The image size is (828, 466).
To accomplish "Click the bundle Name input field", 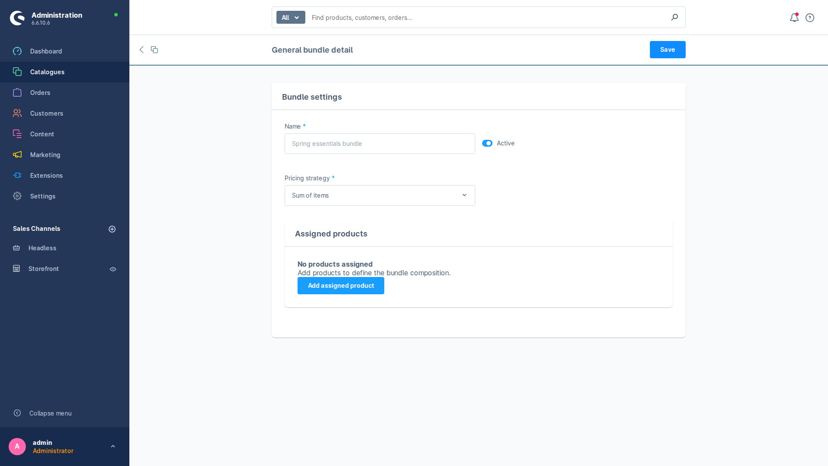I will coord(379,144).
